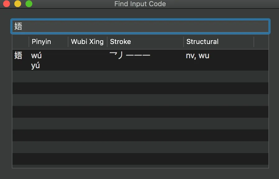Click the yellow minimize window button
This screenshot has width=279, height=179.
[17, 4]
